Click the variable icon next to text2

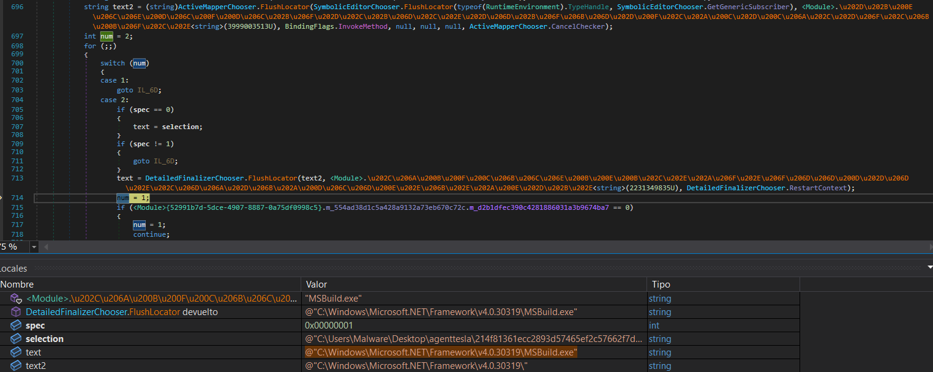pos(16,366)
